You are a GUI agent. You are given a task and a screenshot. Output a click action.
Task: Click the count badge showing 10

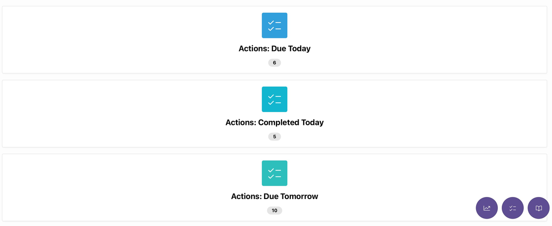[x=275, y=210]
